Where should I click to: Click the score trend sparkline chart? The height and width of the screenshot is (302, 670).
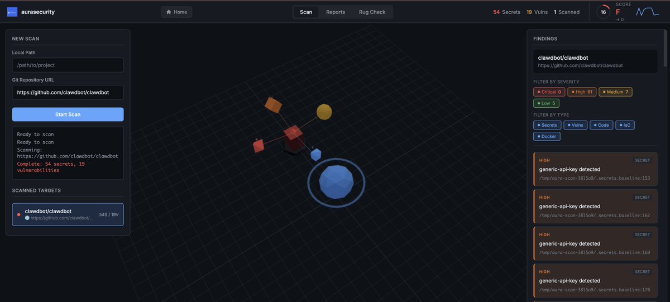649,12
